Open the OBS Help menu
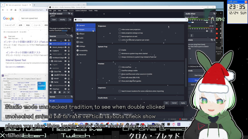Viewport: 248px width, 139px height. point(96,11)
